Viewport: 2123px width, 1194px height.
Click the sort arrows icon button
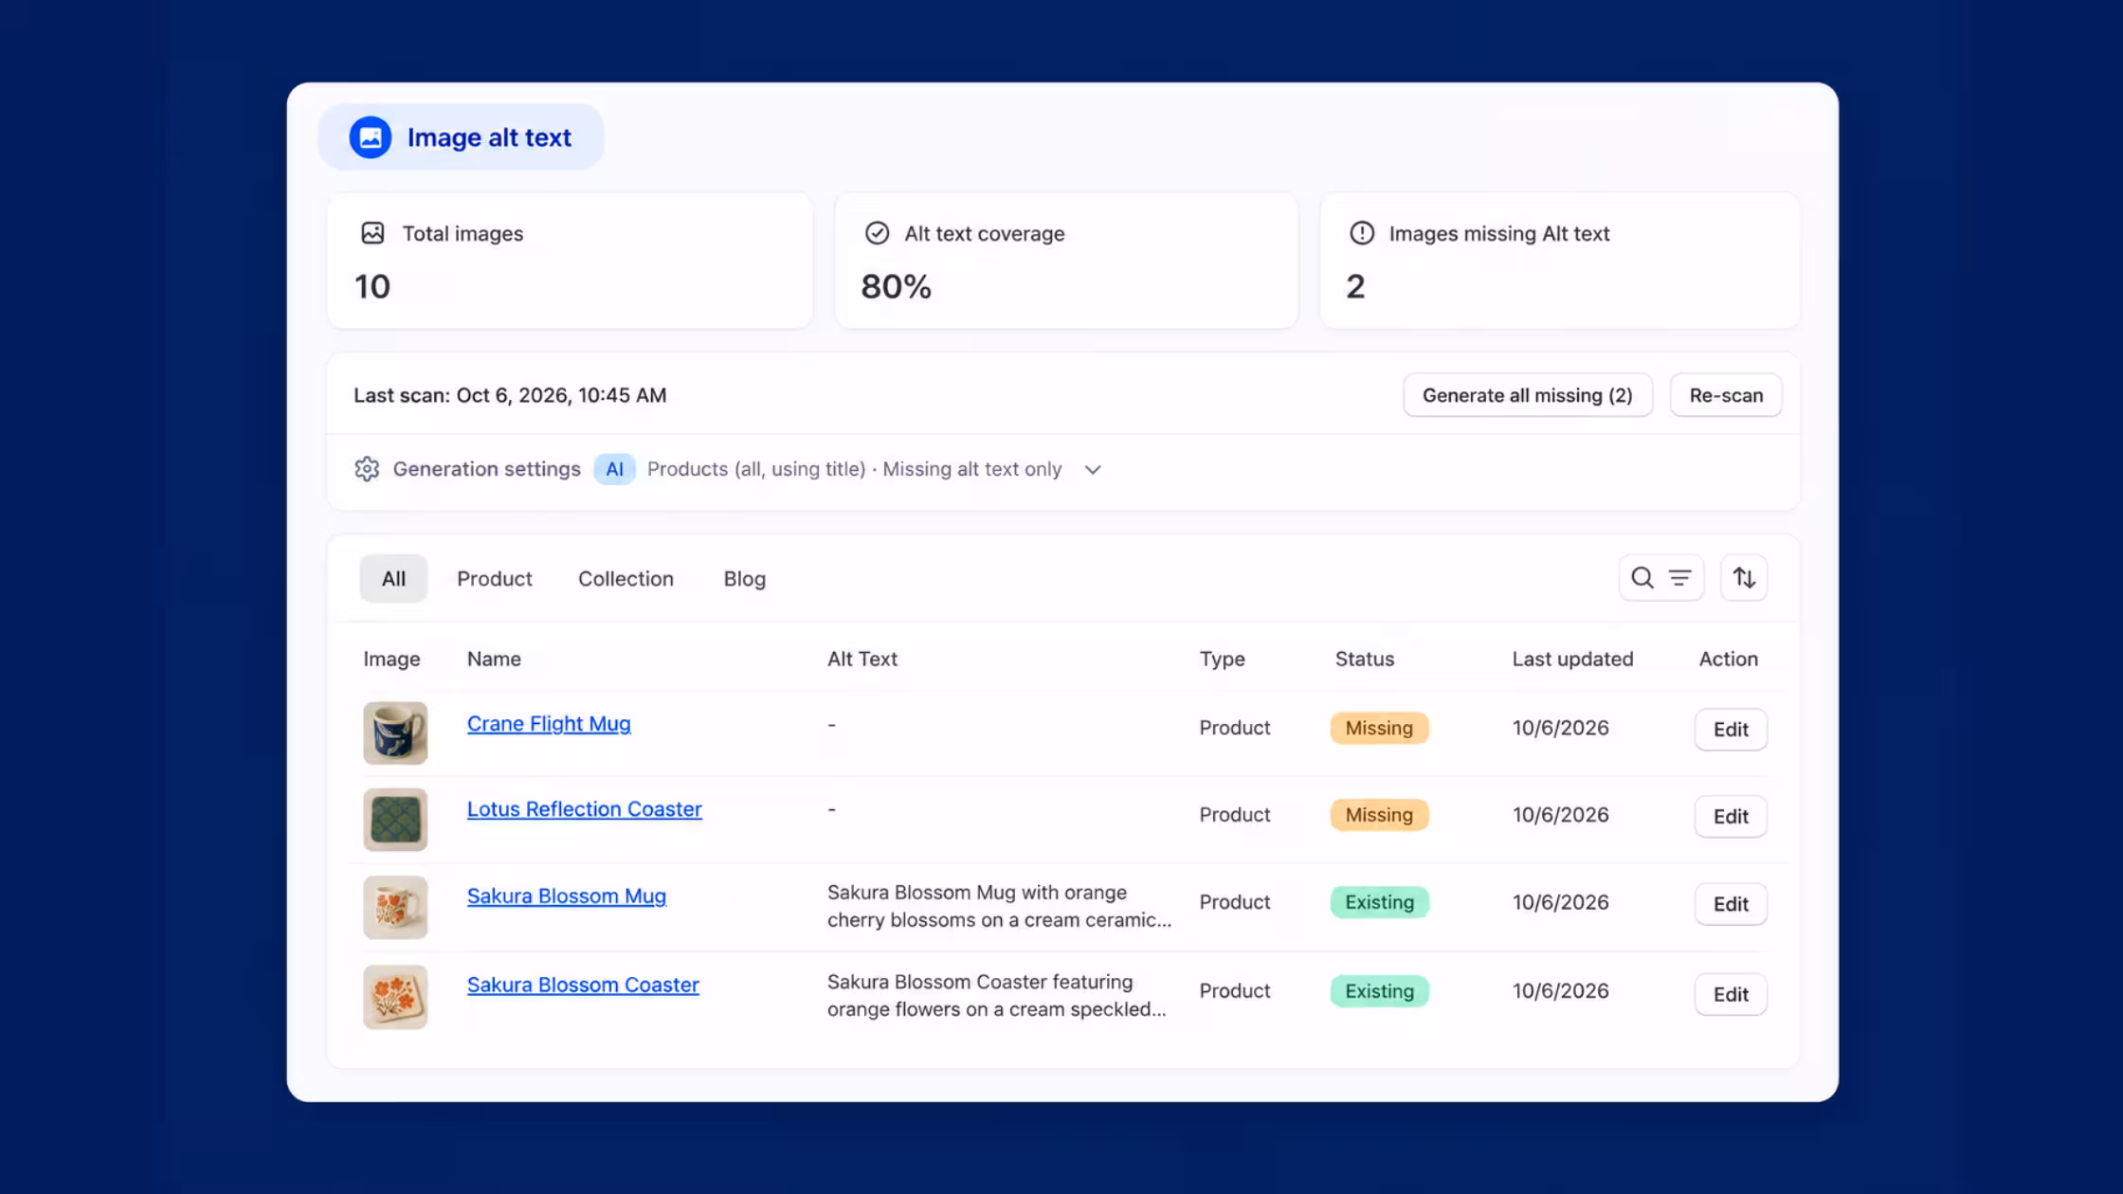click(x=1744, y=578)
